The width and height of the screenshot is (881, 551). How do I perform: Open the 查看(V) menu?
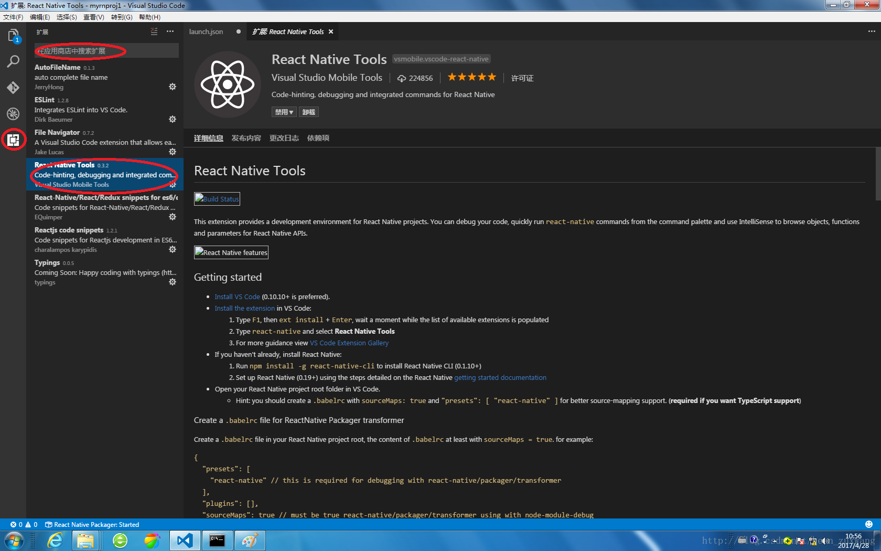tap(94, 17)
